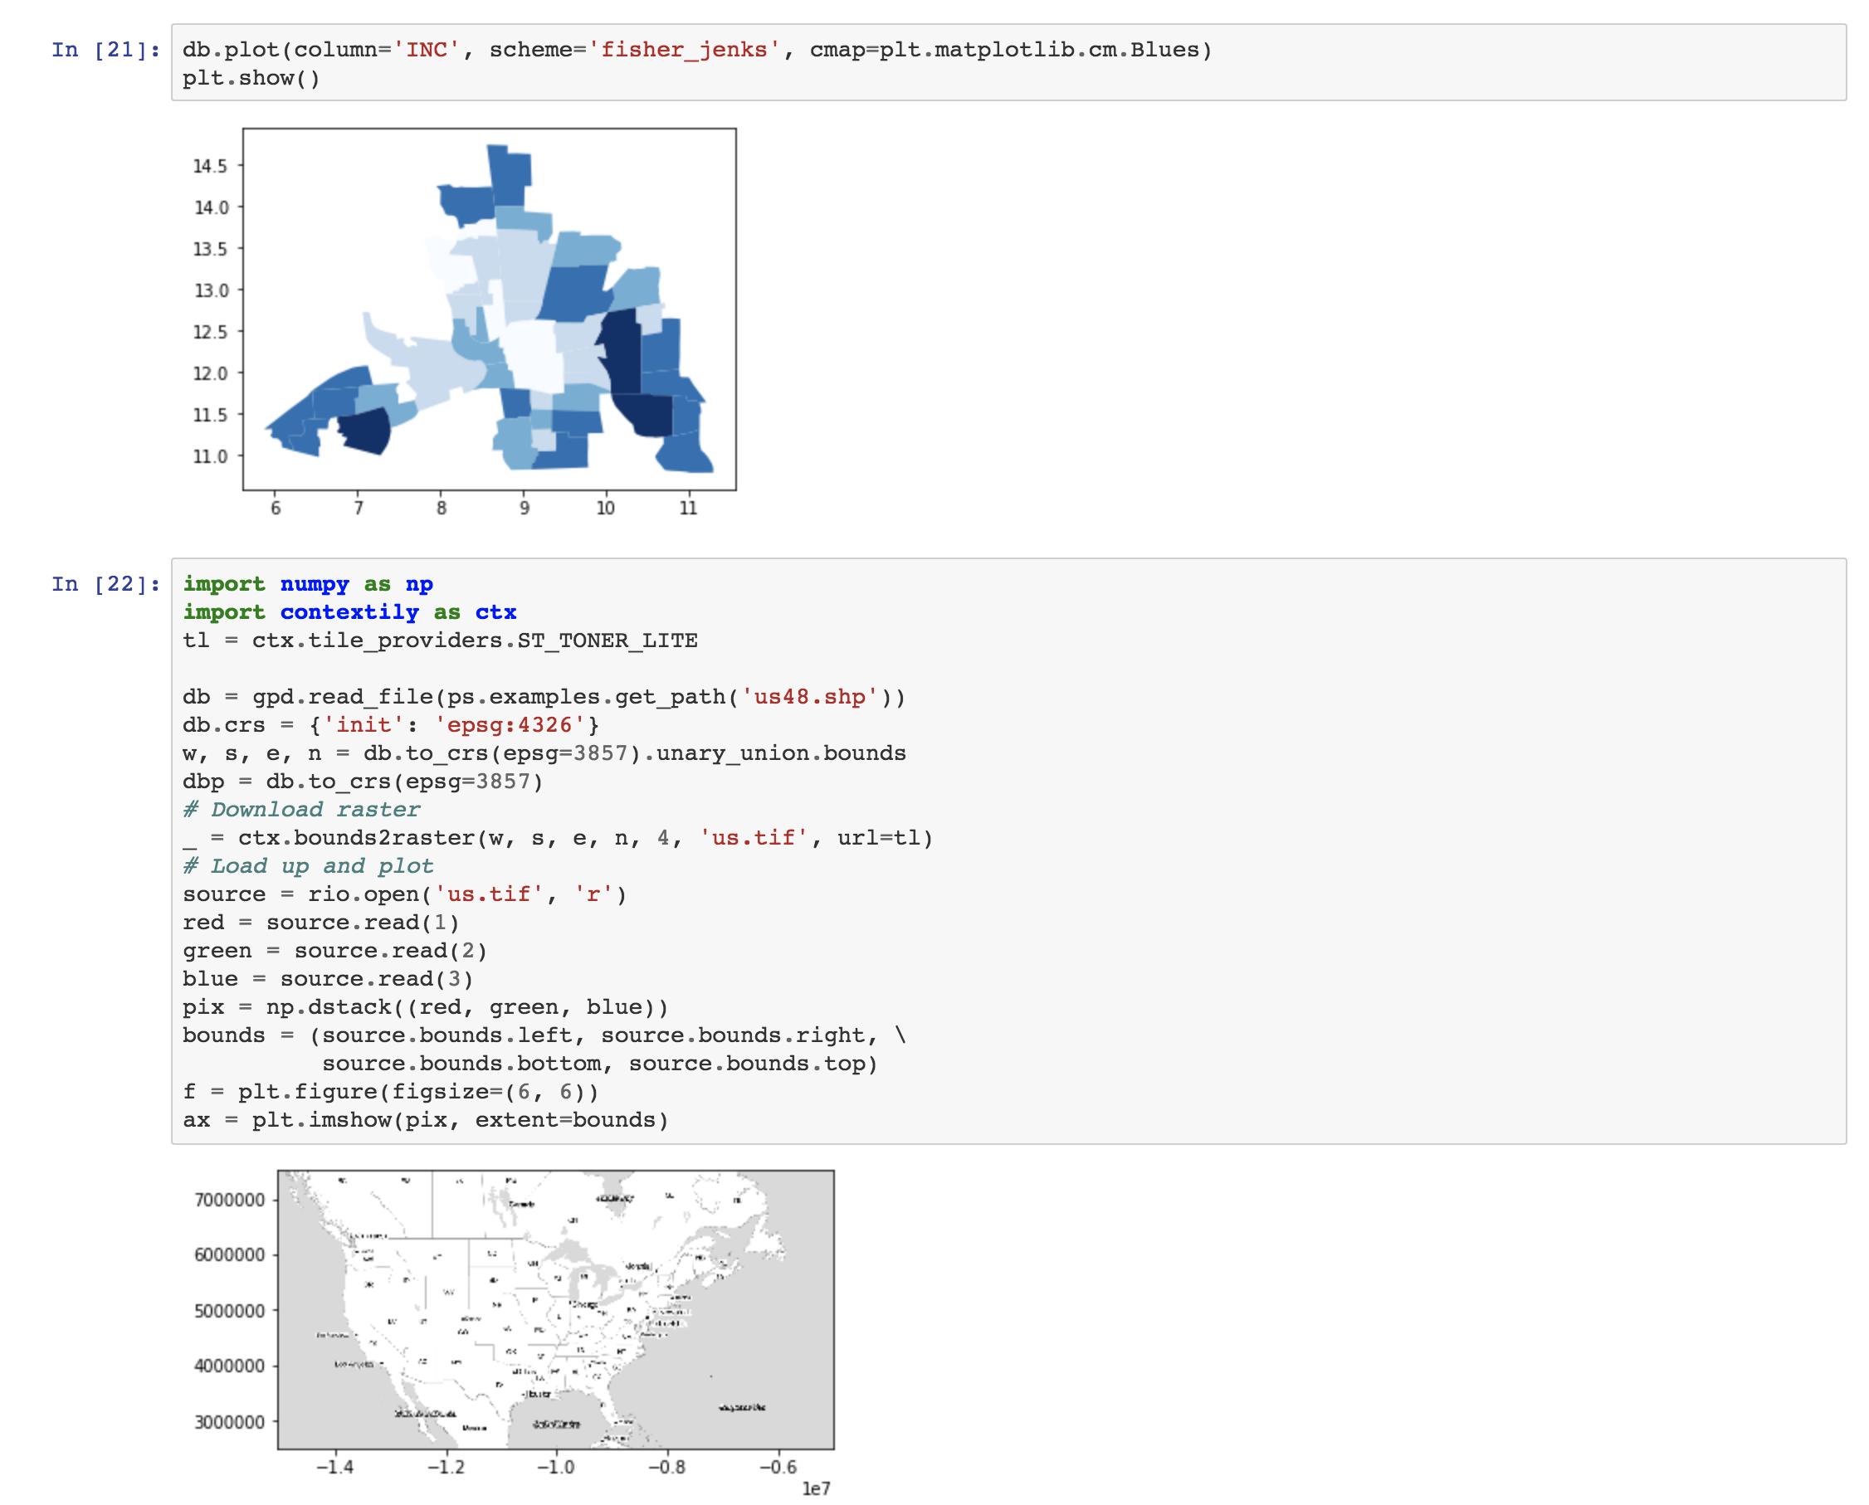Click the np.dstack code line
Image resolution: width=1869 pixels, height=1505 pixels.
tap(425, 1007)
